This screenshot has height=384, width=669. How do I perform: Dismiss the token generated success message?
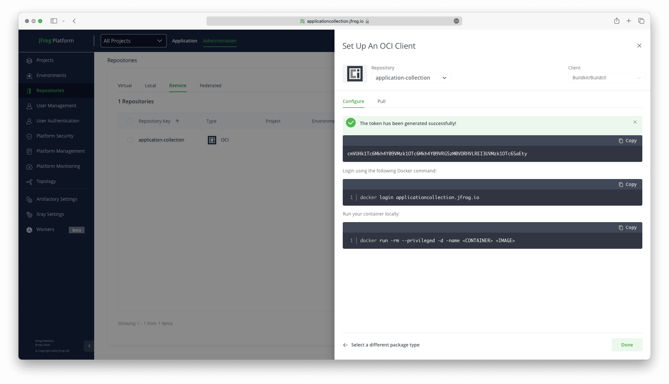(635, 122)
